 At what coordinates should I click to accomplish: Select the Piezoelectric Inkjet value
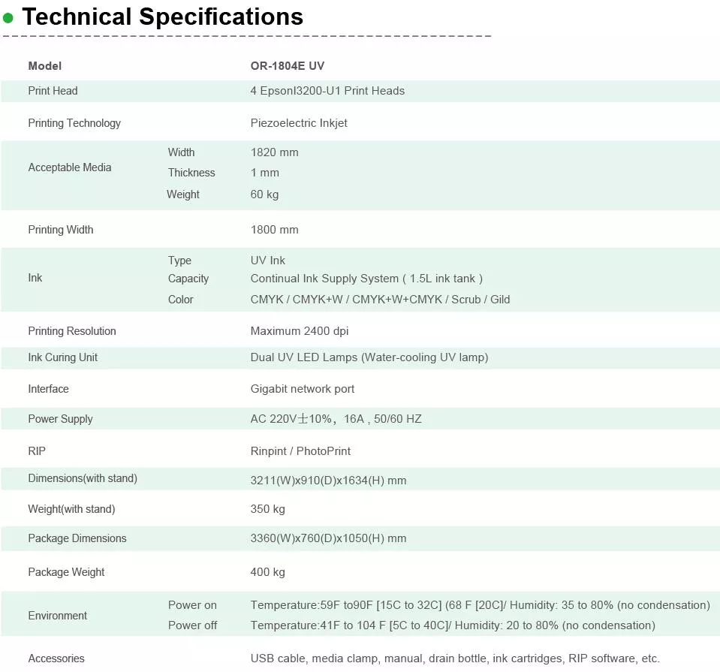tap(299, 123)
